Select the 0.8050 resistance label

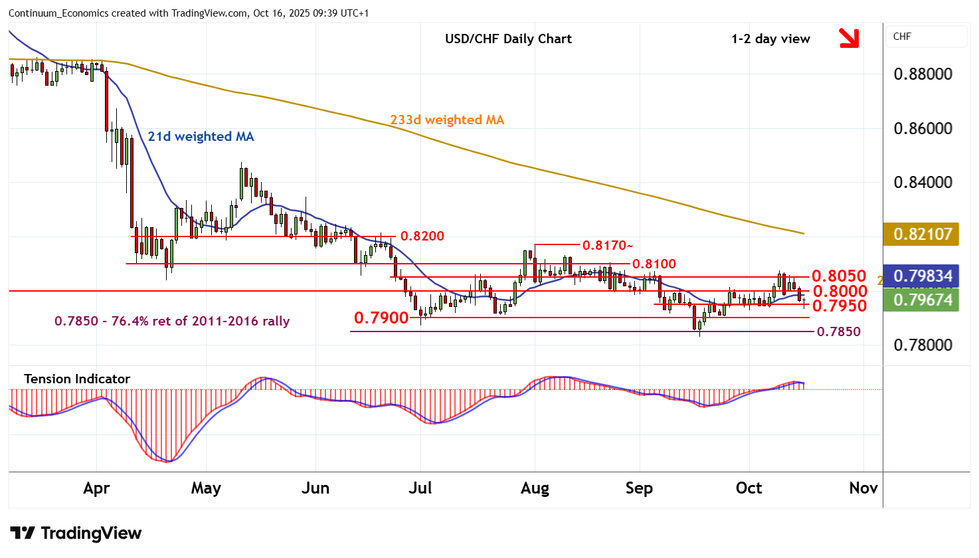coord(839,276)
